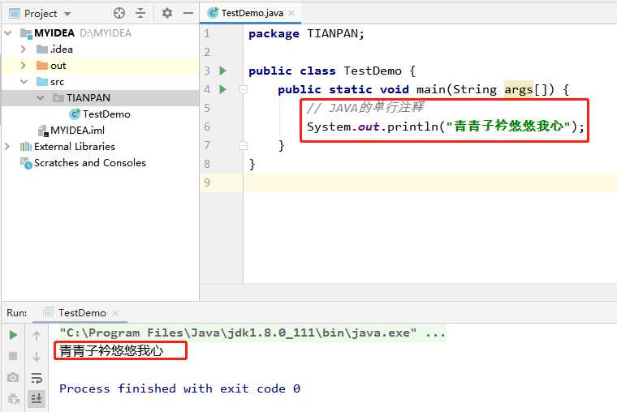This screenshot has width=617, height=412.
Task: Expand the .idea folder
Action: tap(24, 49)
